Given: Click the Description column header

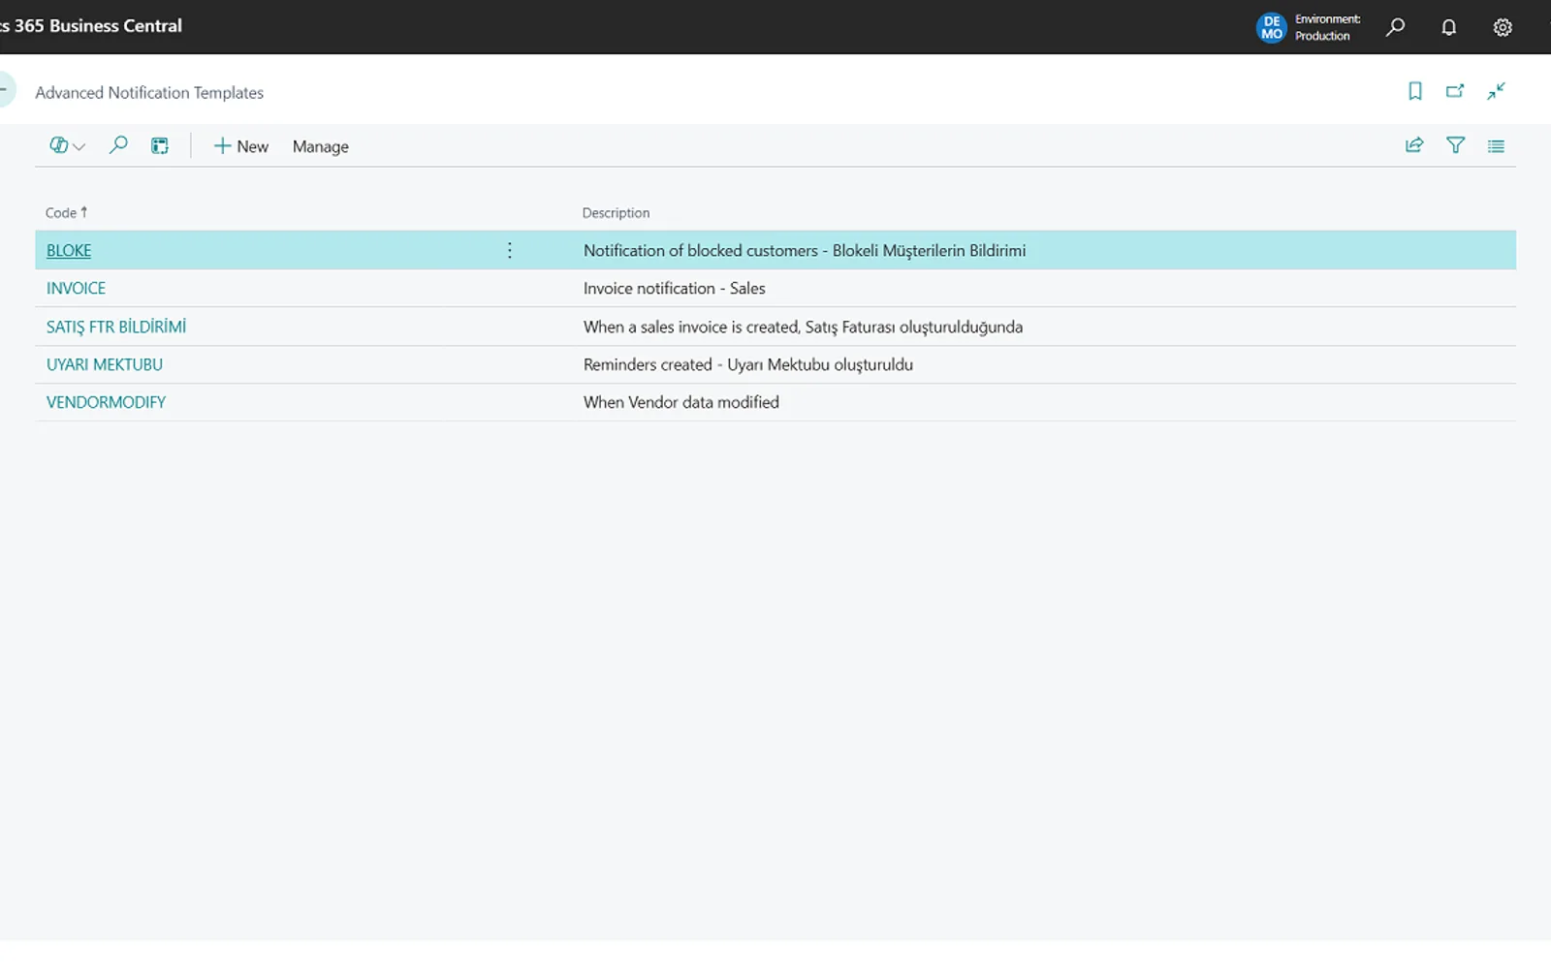Looking at the screenshot, I should [x=616, y=213].
